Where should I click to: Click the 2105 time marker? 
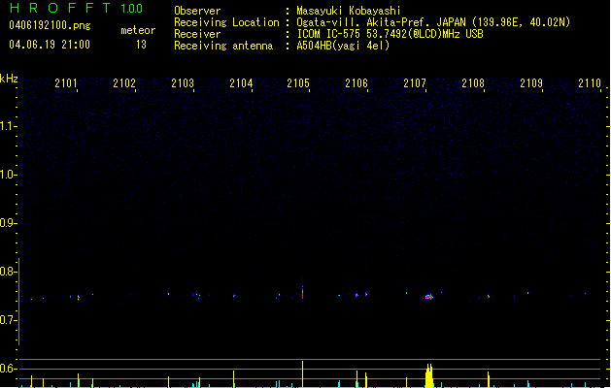[298, 82]
